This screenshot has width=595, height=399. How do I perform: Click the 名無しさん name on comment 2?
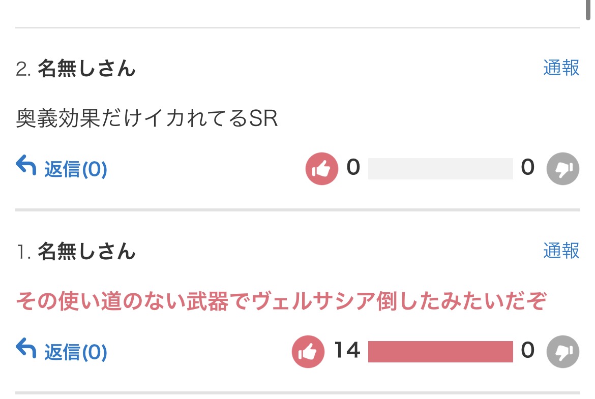86,69
